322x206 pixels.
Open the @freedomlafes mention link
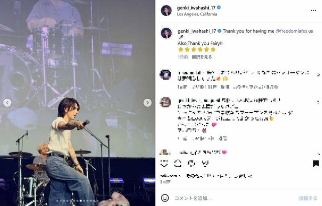click(291, 31)
